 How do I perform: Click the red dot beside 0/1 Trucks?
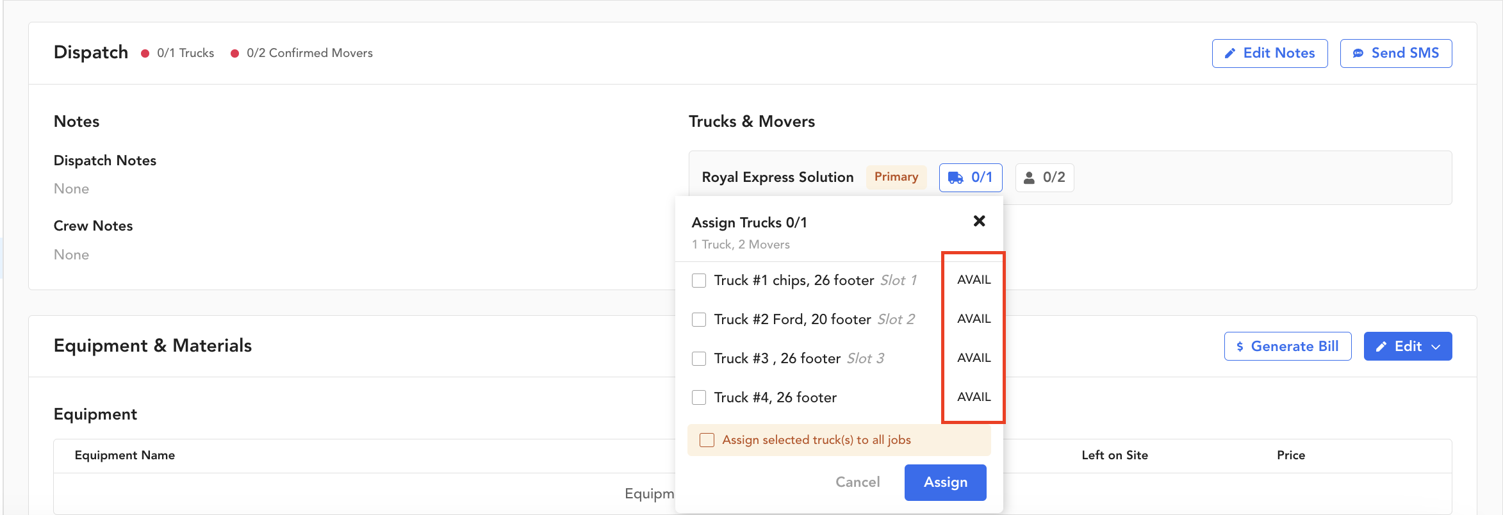tap(145, 53)
